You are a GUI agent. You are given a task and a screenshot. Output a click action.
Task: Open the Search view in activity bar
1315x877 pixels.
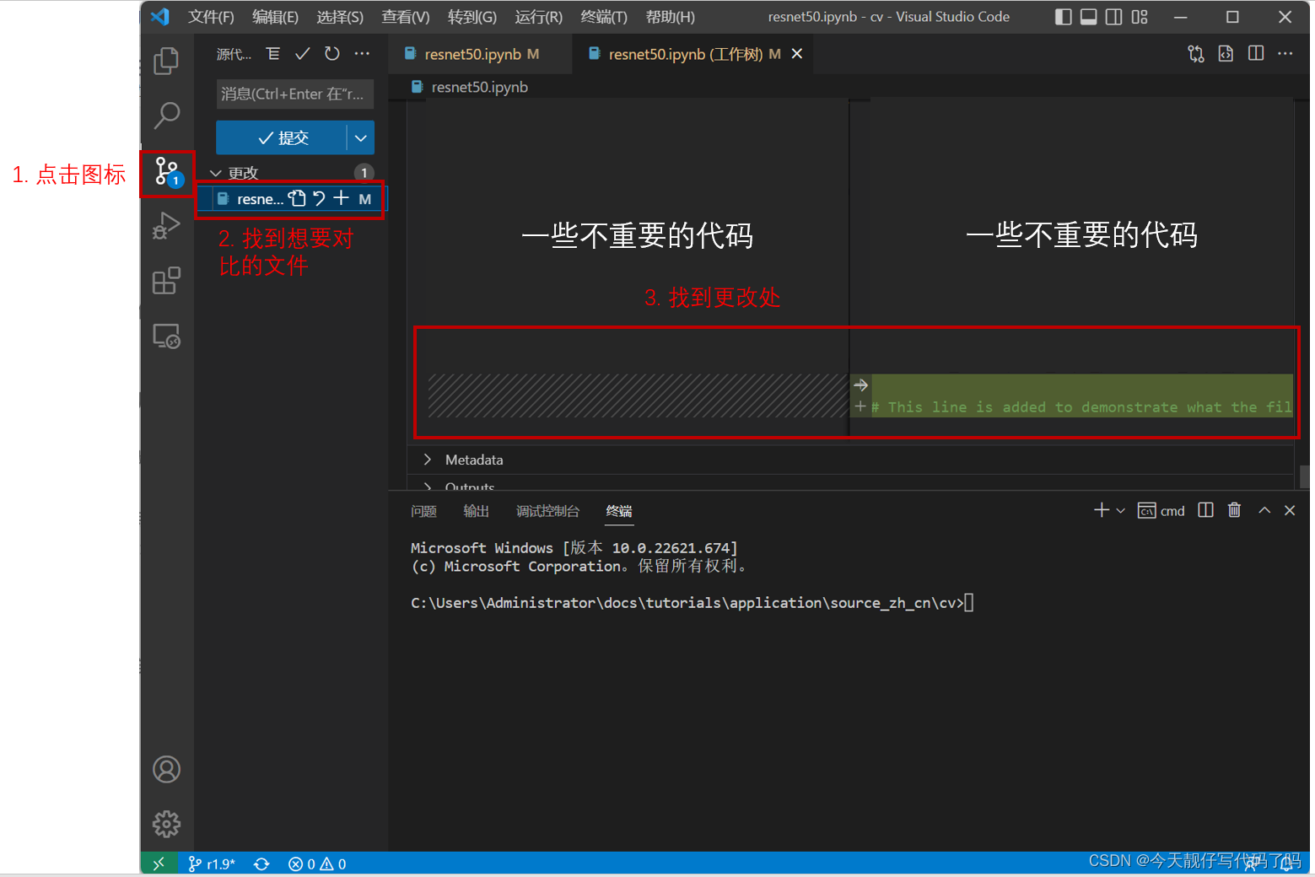coord(167,116)
